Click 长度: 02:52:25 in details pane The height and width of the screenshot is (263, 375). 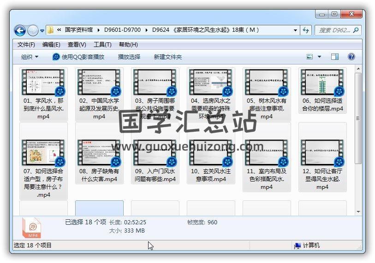point(128,222)
